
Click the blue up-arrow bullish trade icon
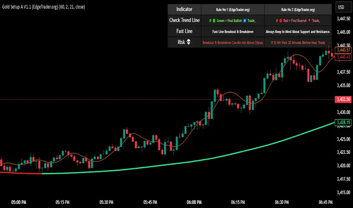(x=245, y=20)
